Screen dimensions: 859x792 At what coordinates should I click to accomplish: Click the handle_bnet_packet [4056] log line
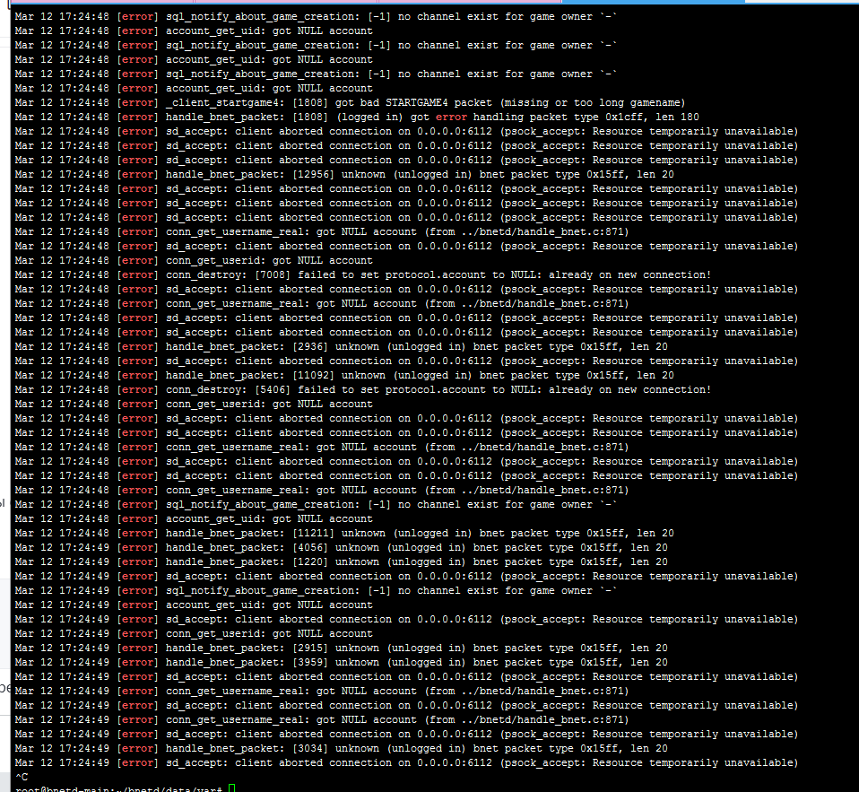341,547
